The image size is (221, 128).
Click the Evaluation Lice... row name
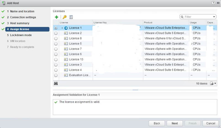coord(80,75)
